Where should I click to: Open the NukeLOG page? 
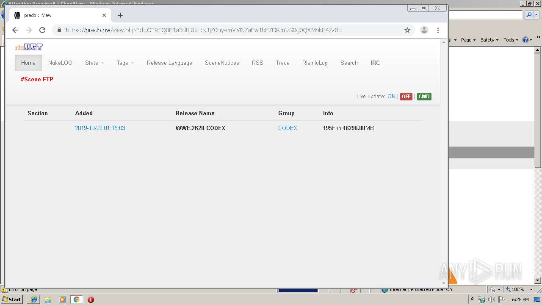tap(60, 63)
